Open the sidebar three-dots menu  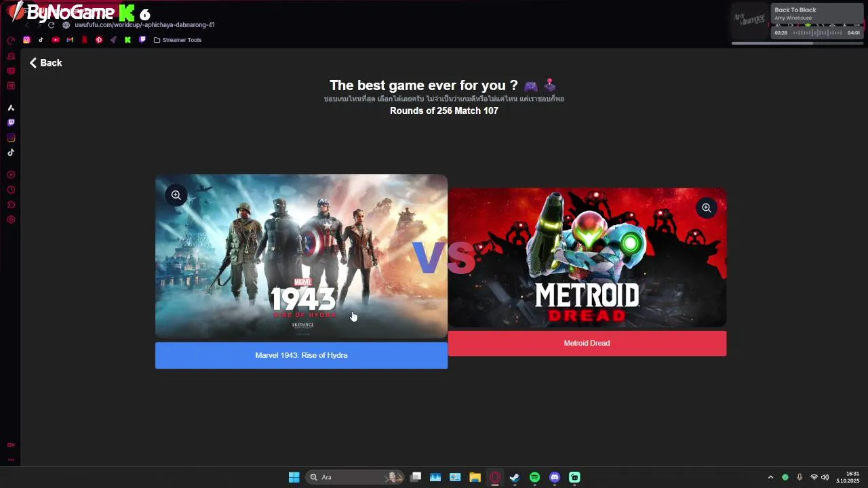tap(11, 460)
